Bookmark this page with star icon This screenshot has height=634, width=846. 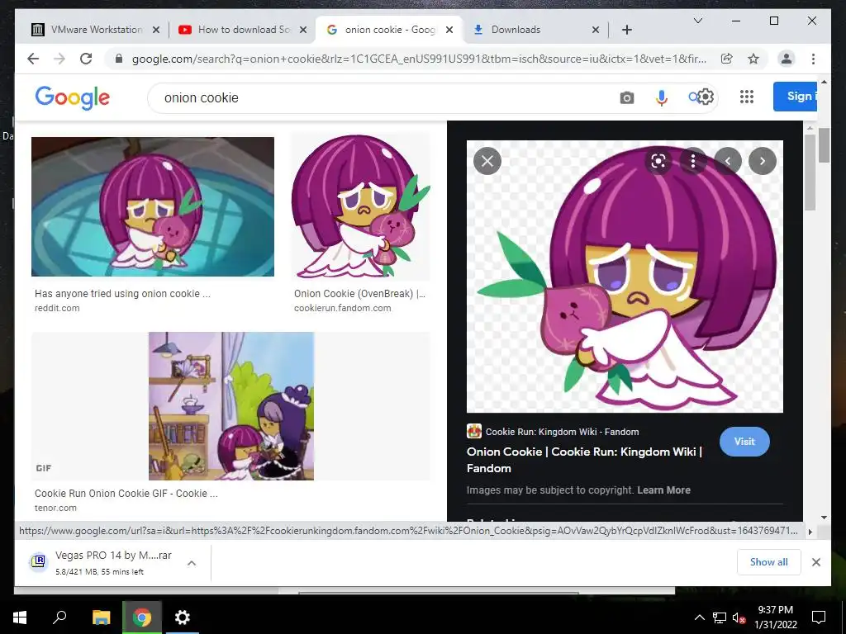pyautogui.click(x=753, y=59)
